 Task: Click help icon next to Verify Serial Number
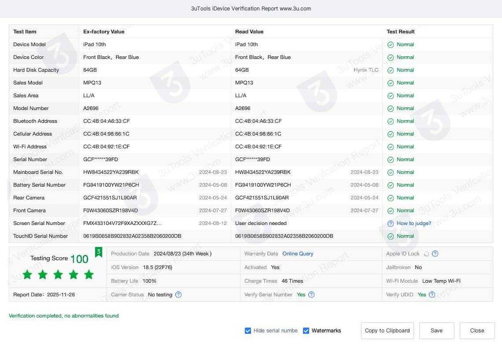[311, 295]
